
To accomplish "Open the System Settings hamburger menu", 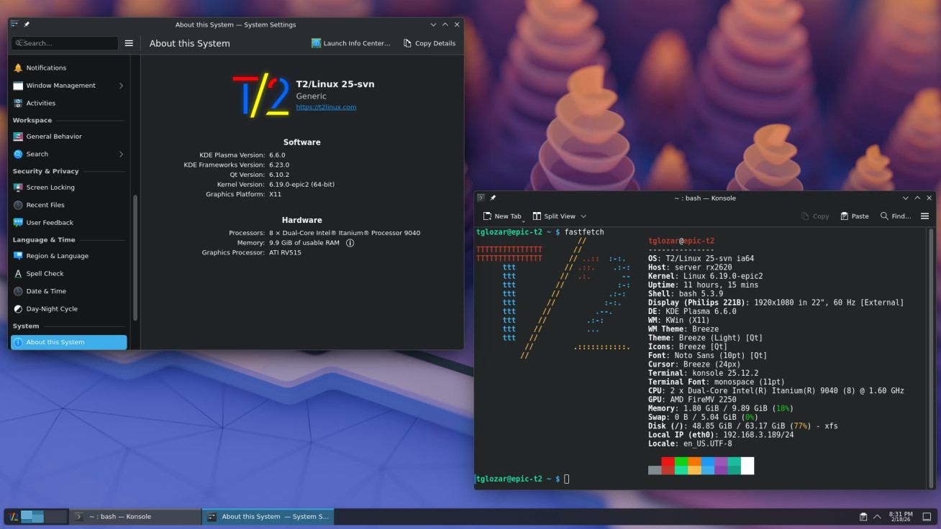I will click(129, 43).
